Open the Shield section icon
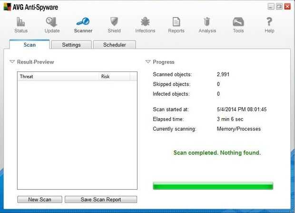 (114, 21)
